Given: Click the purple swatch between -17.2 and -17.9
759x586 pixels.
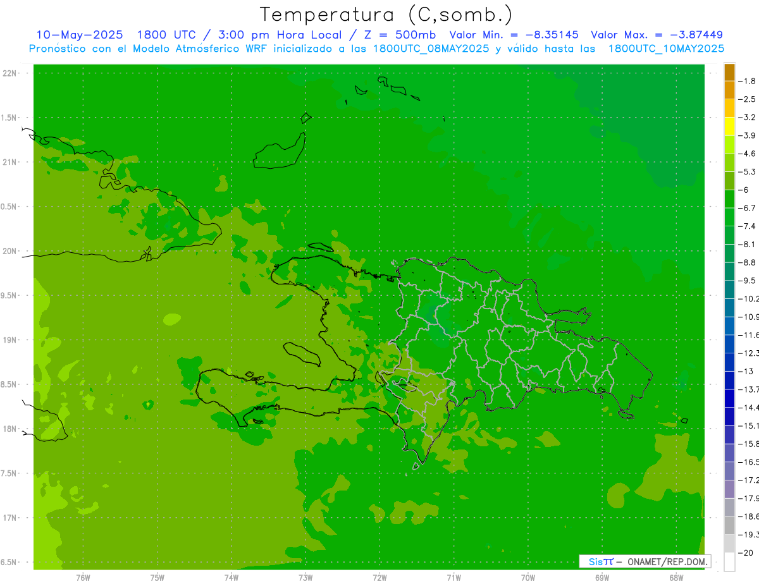Looking at the screenshot, I should (x=729, y=489).
